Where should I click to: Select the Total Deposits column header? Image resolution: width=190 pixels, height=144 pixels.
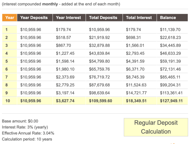[x=103, y=18]
